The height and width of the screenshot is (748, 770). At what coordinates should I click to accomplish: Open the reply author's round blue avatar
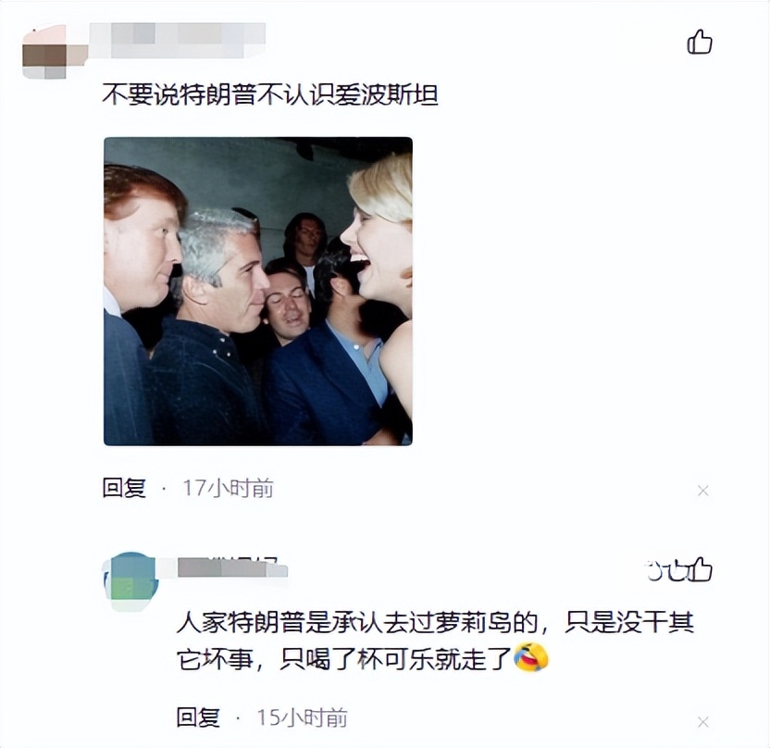pos(131,580)
